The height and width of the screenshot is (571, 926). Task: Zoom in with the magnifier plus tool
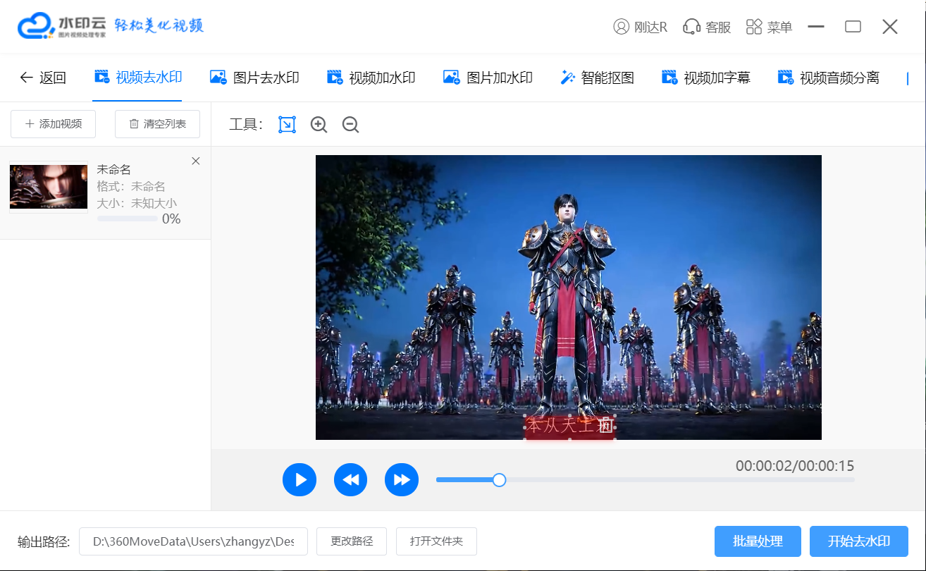[x=319, y=125]
